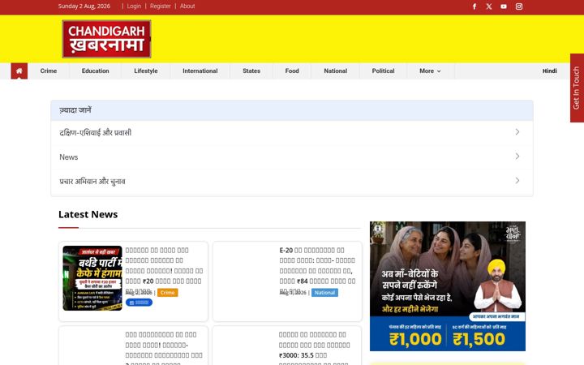
Task: Switch language to Hindi
Action: pos(549,71)
